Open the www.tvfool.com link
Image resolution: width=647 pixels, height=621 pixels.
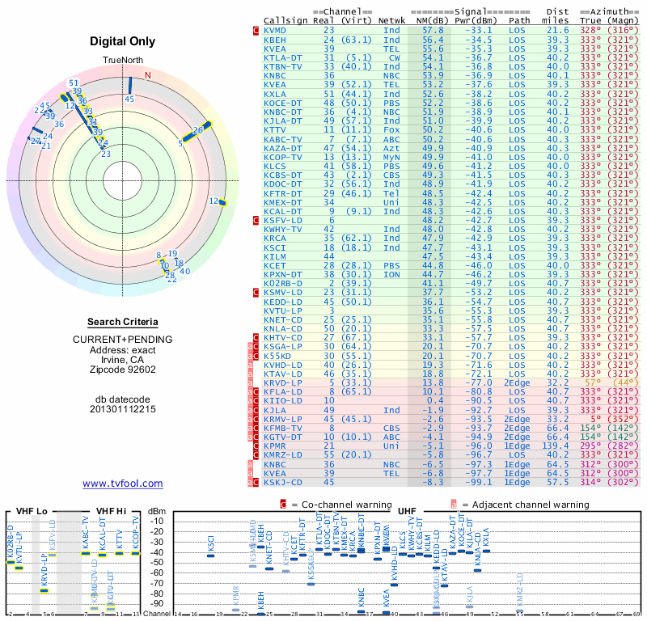coord(123,484)
